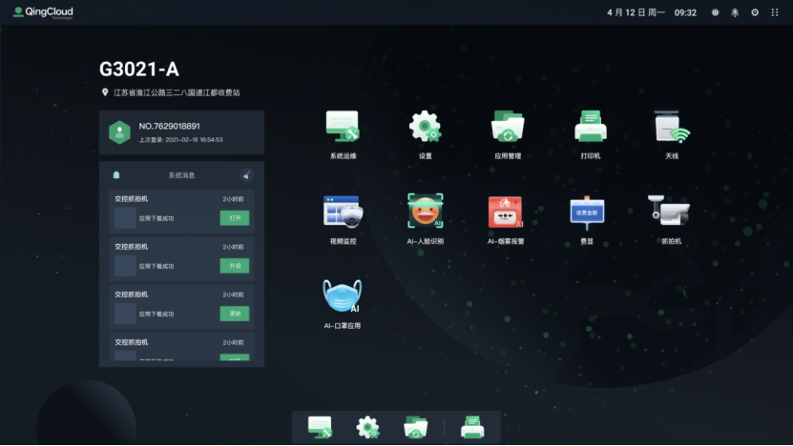Click the account number NO.7629018891
The image size is (793, 446).
pyautogui.click(x=170, y=127)
